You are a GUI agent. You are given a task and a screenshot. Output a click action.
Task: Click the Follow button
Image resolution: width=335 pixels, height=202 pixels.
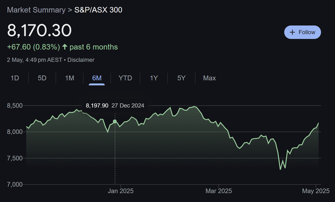[x=302, y=32]
